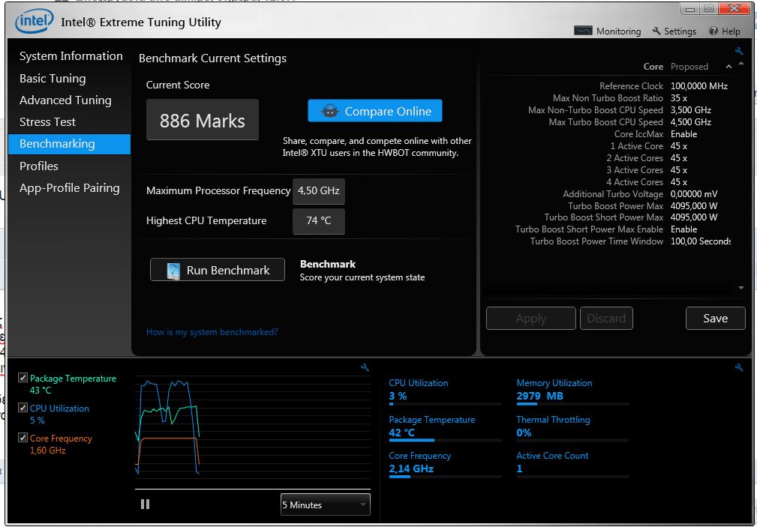
Task: Select Benchmarking in sidebar
Action: [70, 144]
